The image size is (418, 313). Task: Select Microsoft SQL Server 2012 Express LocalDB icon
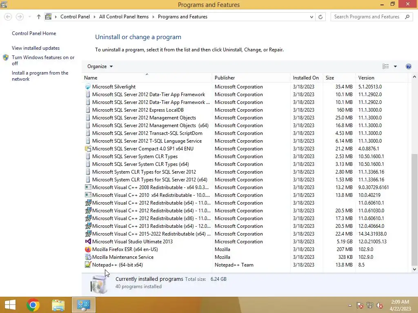click(88, 110)
